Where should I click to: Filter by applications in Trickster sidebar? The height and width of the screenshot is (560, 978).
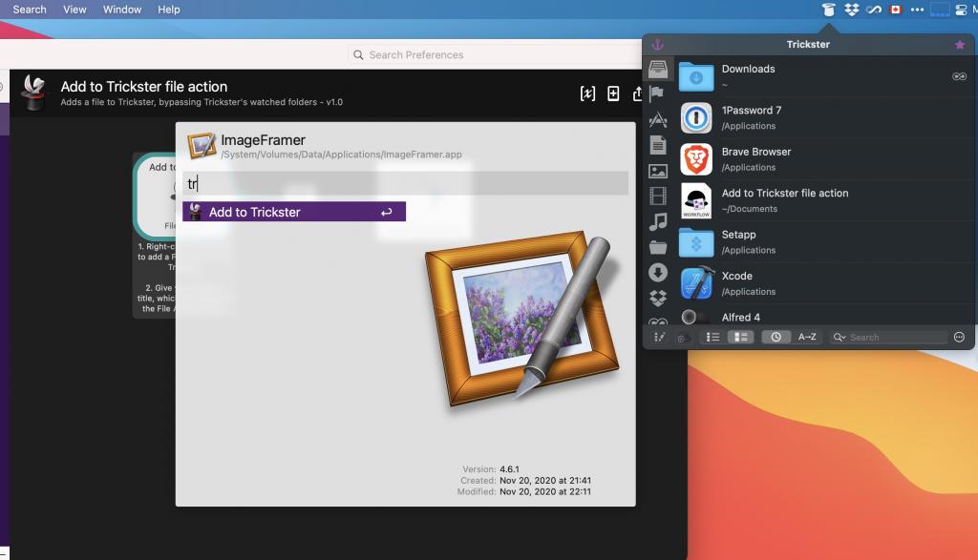[657, 120]
